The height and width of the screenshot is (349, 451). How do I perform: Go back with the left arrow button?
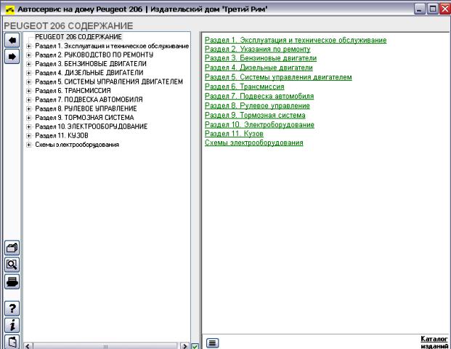click(x=12, y=40)
